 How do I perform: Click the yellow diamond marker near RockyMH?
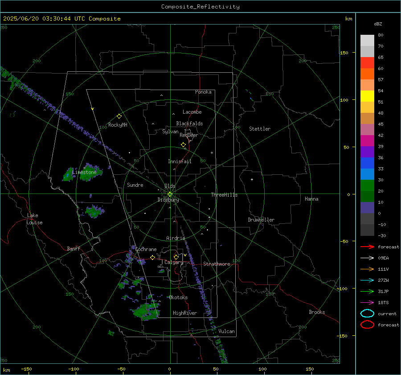coord(119,116)
